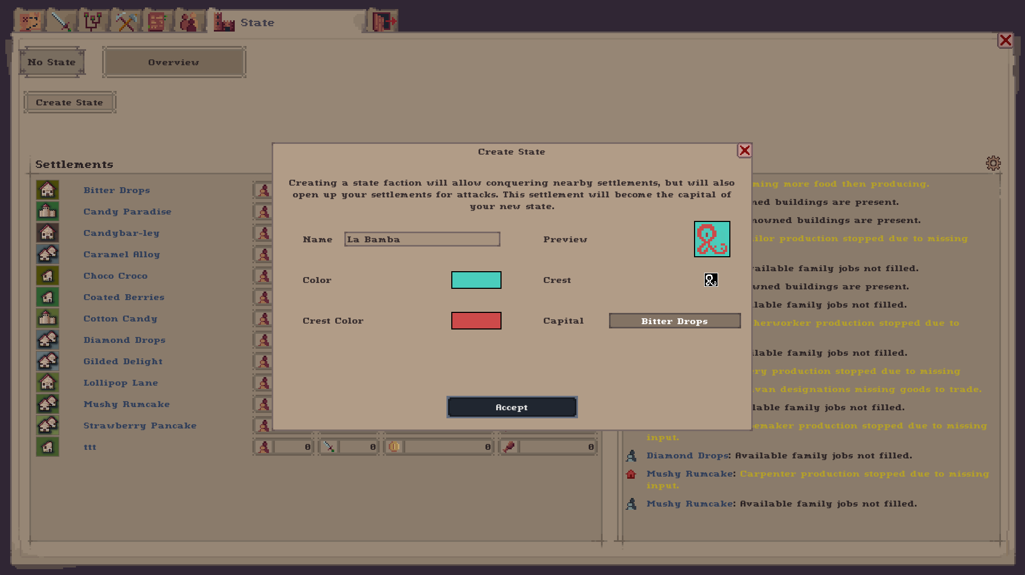Open the Coated Berries settlement link
Viewport: 1025px width, 575px height.
(x=124, y=297)
